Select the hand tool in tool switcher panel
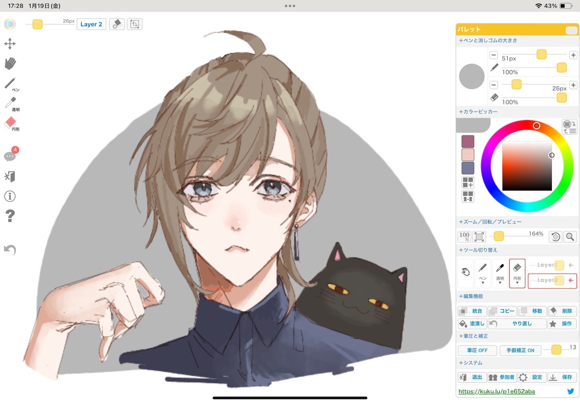The height and width of the screenshot is (403, 580). click(466, 273)
